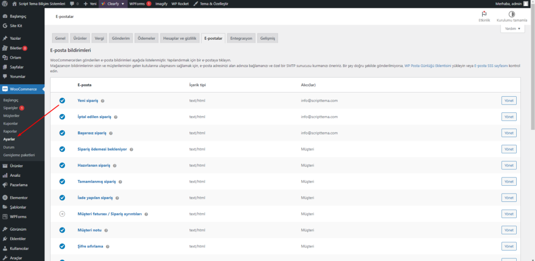Image resolution: width=535 pixels, height=261 pixels.
Task: Open WPForms in the admin bar
Action: (x=140, y=4)
